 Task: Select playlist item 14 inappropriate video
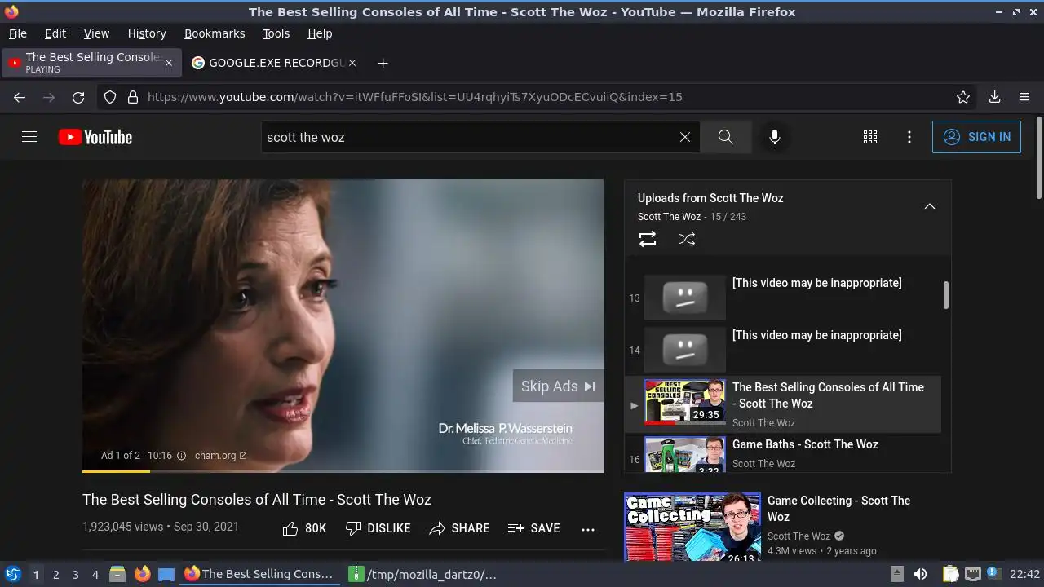coord(783,350)
